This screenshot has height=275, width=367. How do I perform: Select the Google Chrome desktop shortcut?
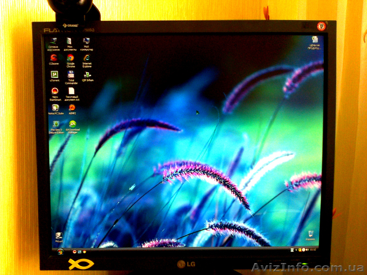click(70, 58)
